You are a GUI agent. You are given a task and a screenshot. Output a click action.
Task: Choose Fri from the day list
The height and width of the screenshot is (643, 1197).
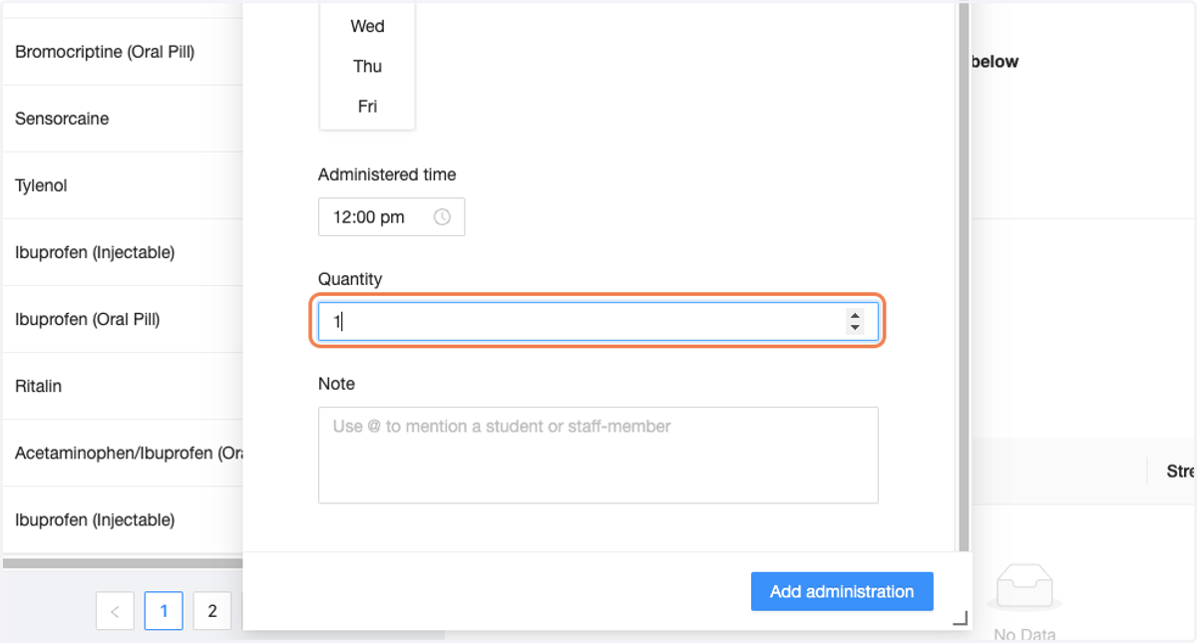coord(367,107)
